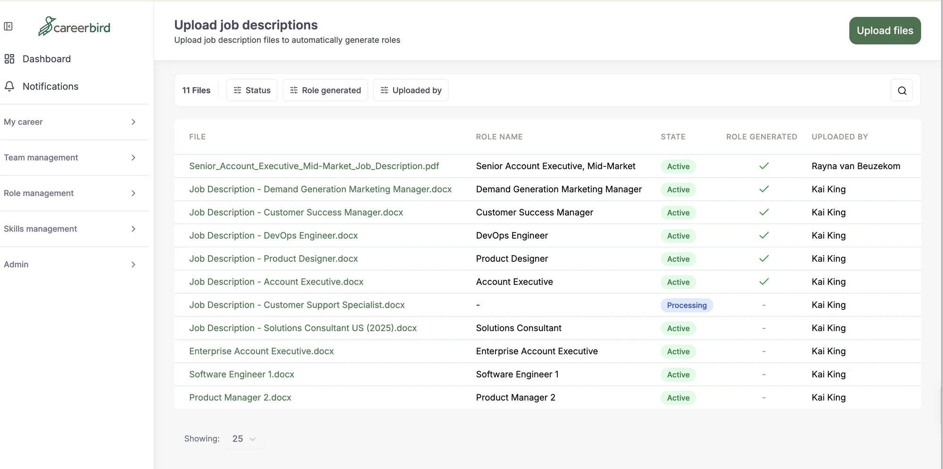Screen dimensions: 943x469
Task: Click the checkmark in DevOps Engineer row
Action: tap(764, 235)
